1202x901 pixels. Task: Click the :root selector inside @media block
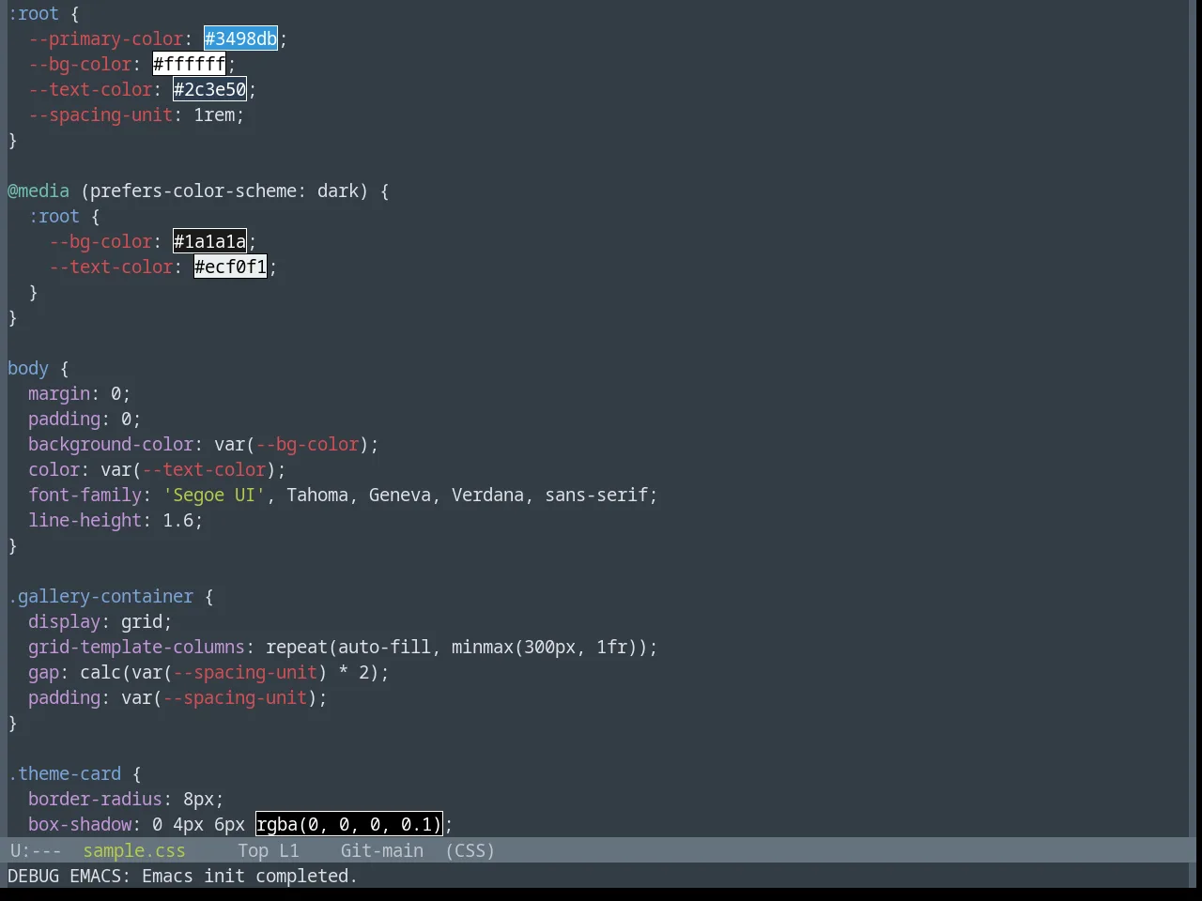[x=54, y=216]
